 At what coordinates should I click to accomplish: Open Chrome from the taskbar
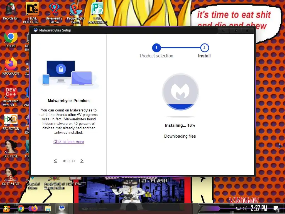tap(21, 208)
